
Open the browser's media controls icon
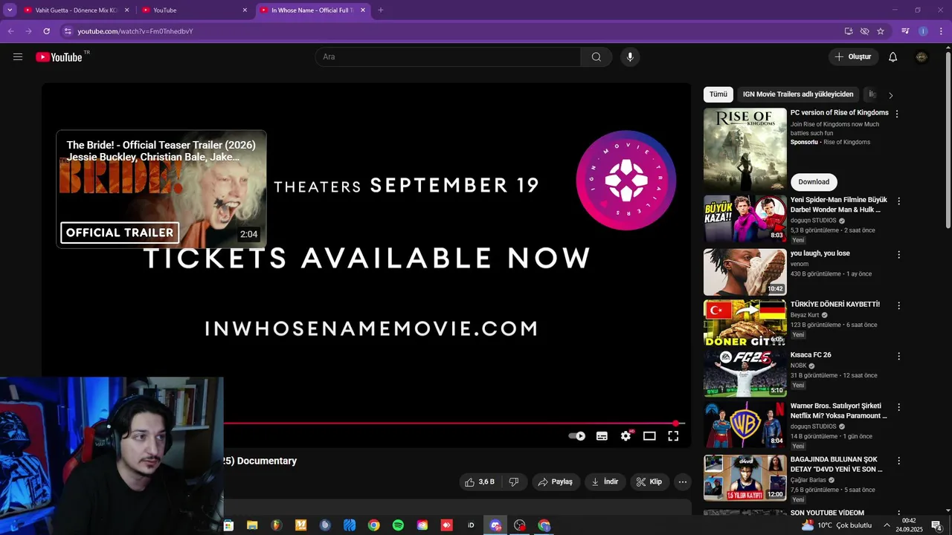905,31
